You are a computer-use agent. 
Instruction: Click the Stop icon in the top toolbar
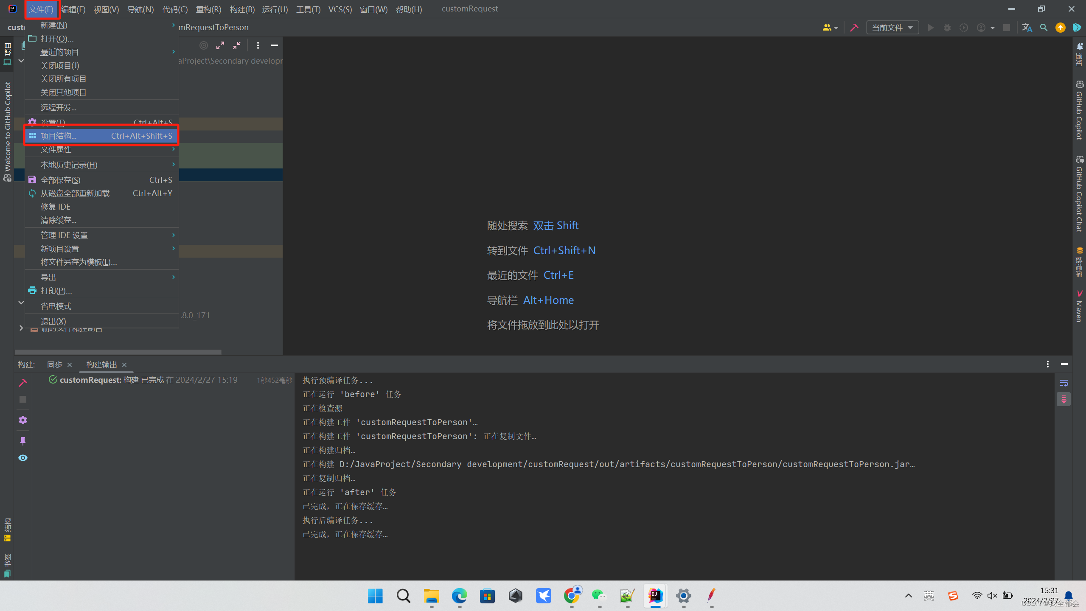1006,28
